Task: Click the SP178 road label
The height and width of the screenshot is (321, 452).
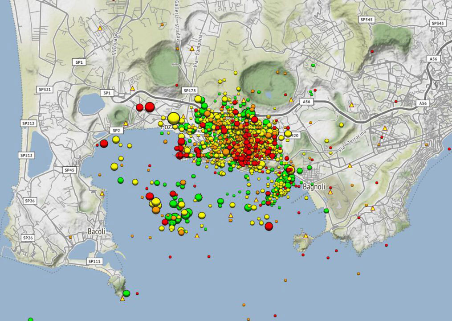Action: click(190, 91)
